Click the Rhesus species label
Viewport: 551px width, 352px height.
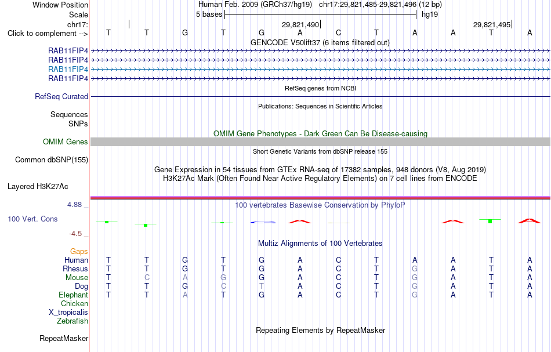click(75, 268)
